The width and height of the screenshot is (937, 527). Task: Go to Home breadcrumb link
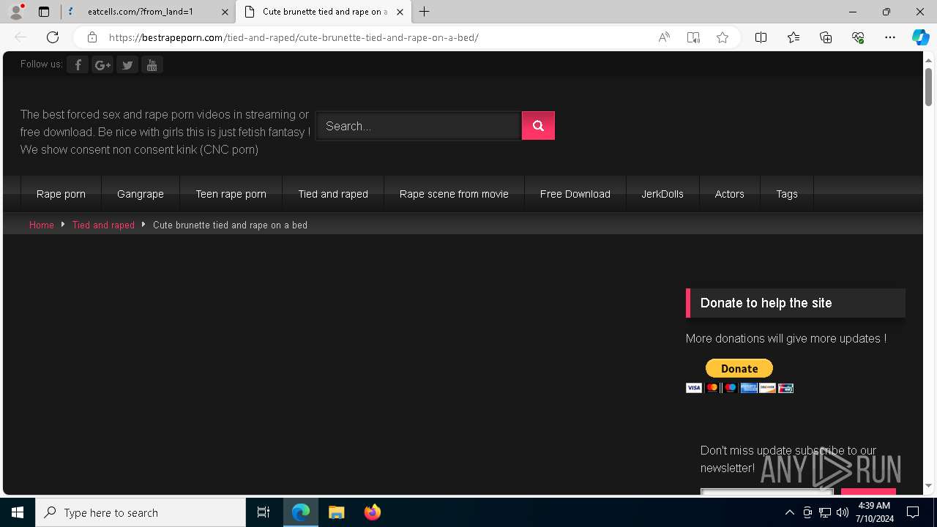point(42,225)
